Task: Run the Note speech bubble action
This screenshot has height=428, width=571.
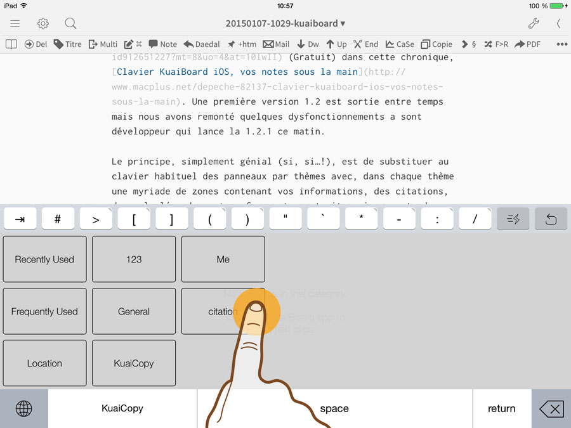Action: [x=163, y=44]
